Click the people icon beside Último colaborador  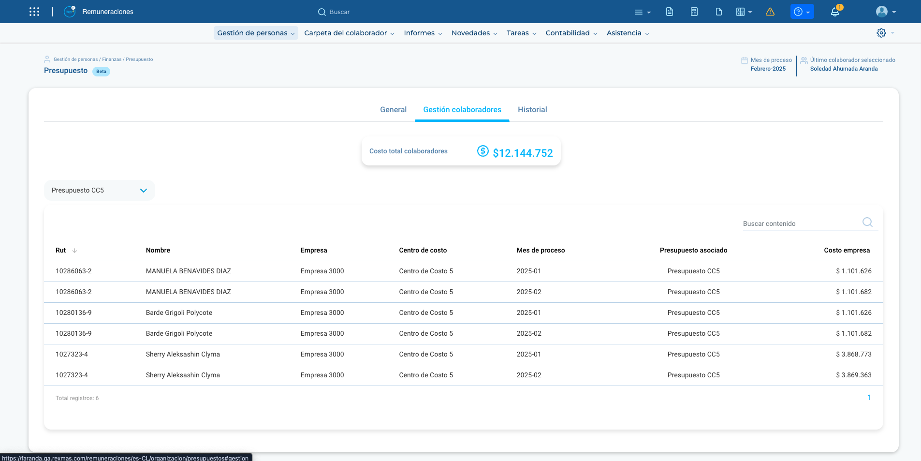(x=804, y=60)
